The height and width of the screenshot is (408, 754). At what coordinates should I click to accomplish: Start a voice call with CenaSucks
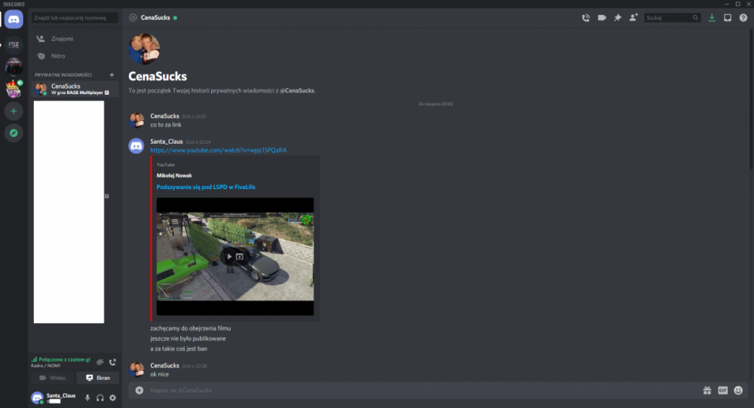coord(586,18)
